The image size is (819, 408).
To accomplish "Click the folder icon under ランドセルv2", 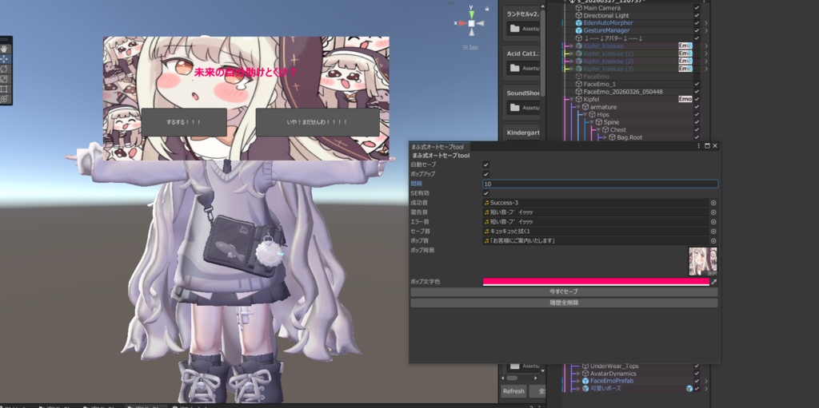I will tap(515, 29).
